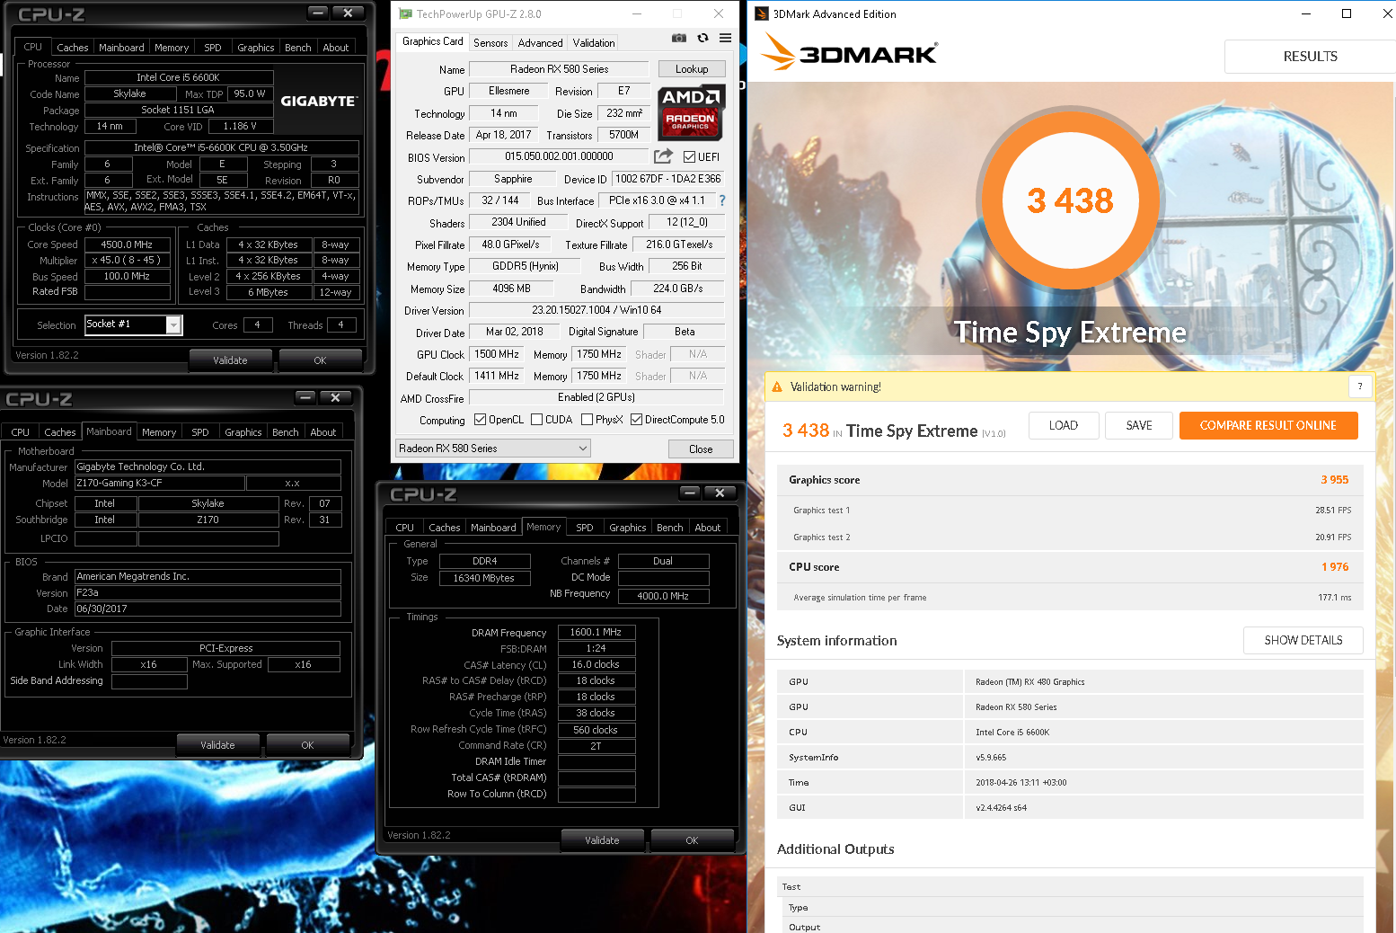Click the Graphics score row
The width and height of the screenshot is (1396, 933).
(1070, 480)
